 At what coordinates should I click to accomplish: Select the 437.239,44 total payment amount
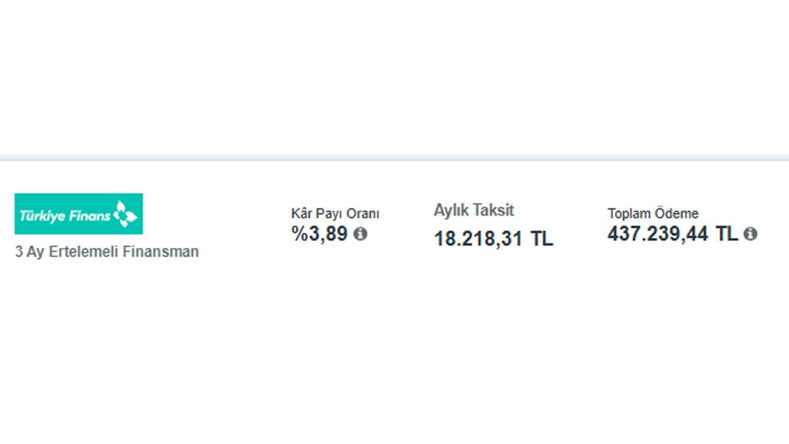[x=658, y=234]
